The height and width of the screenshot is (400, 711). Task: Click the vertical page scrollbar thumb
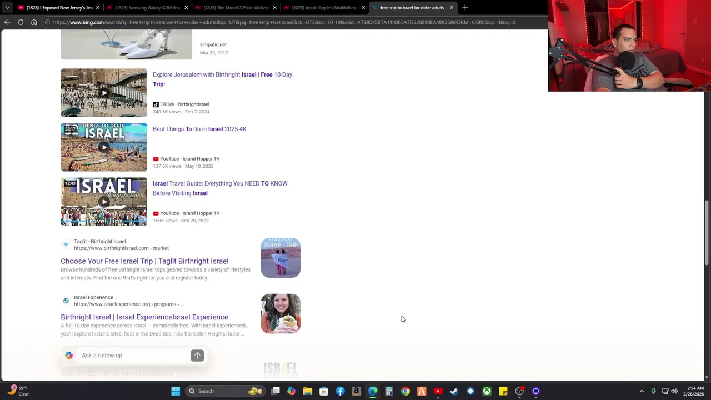tap(707, 232)
